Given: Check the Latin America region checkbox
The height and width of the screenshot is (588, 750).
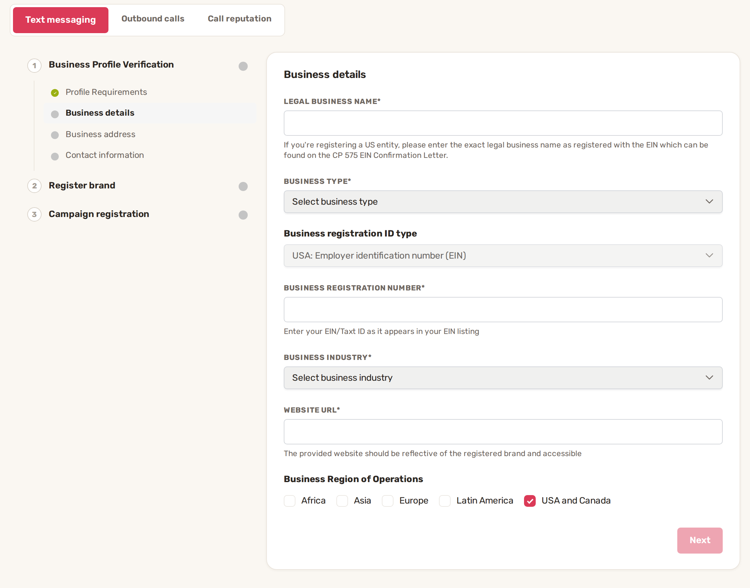Looking at the screenshot, I should (x=445, y=501).
